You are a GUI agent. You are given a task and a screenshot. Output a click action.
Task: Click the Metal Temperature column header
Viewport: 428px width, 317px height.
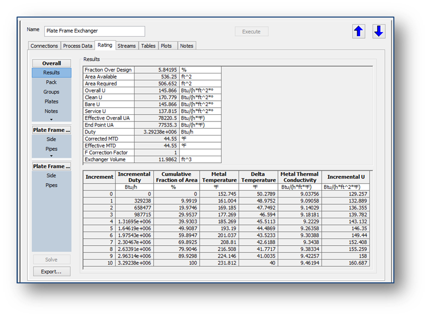pyautogui.click(x=219, y=177)
